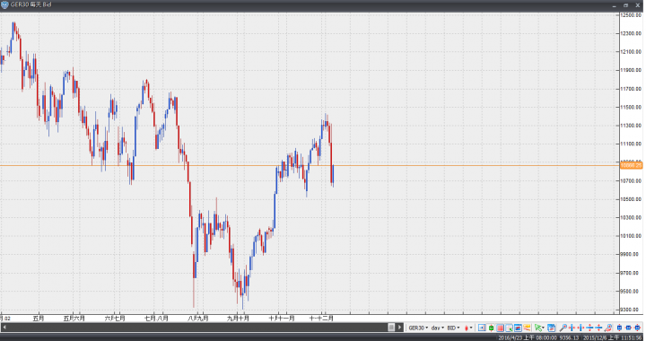Viewport: 646px width, 341px height.
Task: Click the chart scrollbar right arrow
Action: click(399, 328)
